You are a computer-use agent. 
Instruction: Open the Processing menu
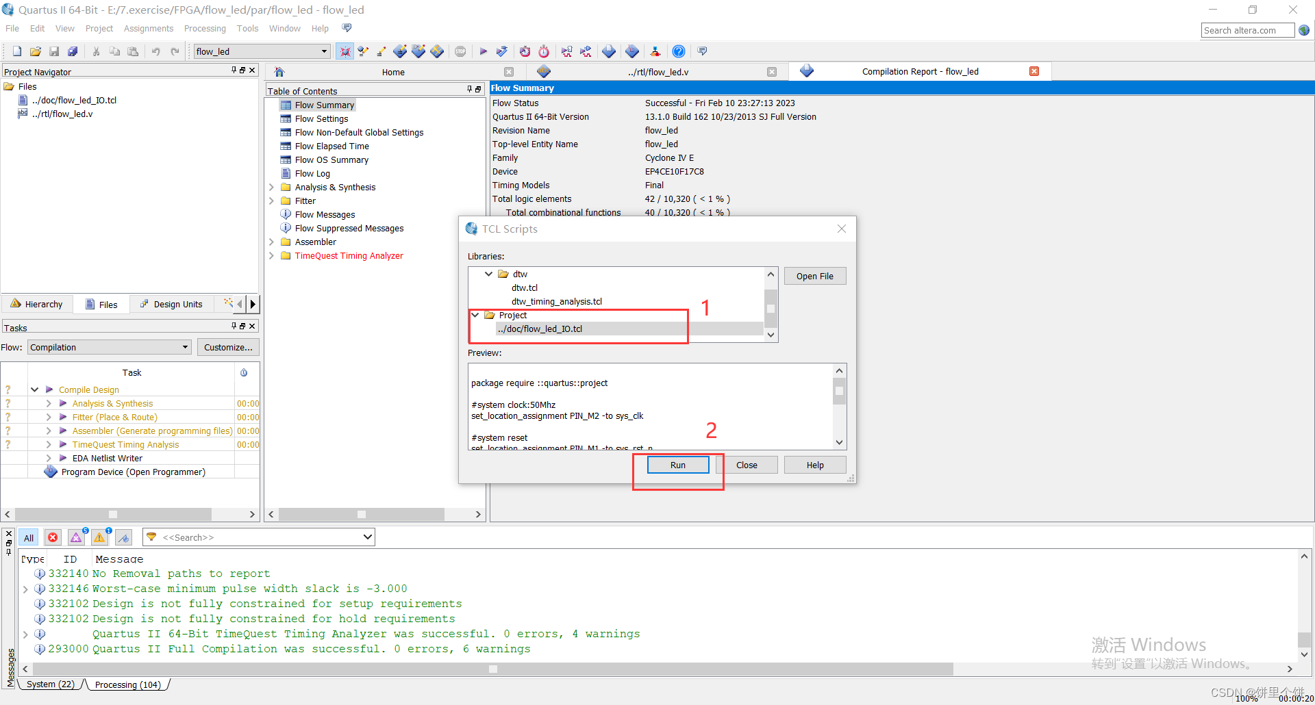[205, 29]
